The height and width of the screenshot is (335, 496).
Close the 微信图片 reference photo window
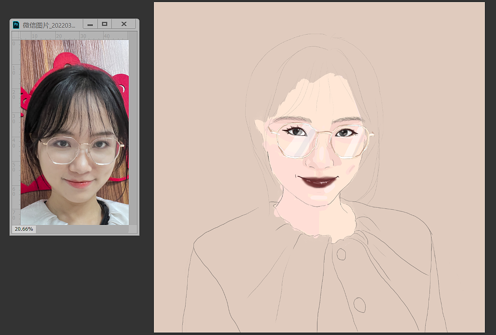(x=124, y=24)
